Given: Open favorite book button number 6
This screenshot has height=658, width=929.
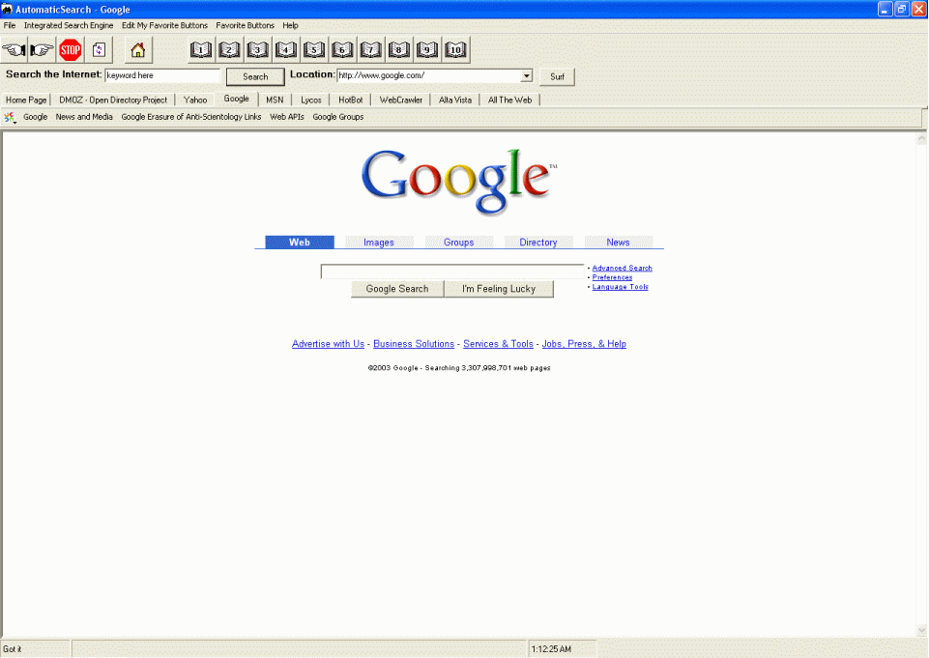Looking at the screenshot, I should [x=342, y=49].
